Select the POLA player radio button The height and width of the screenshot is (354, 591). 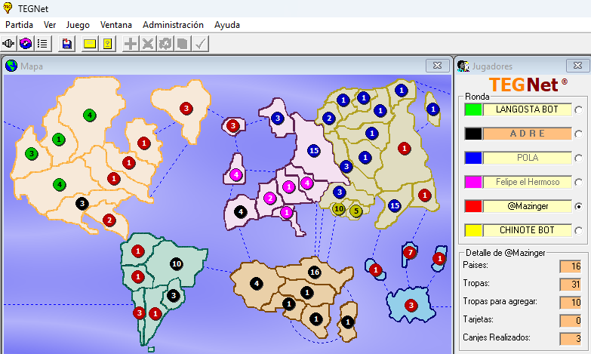tap(579, 159)
